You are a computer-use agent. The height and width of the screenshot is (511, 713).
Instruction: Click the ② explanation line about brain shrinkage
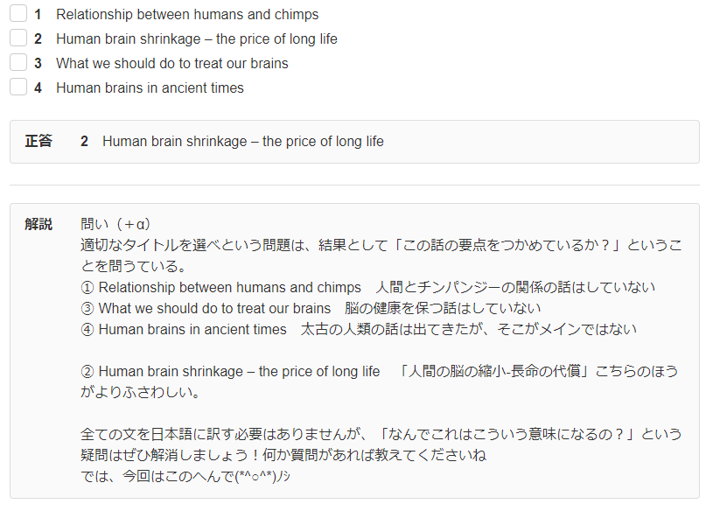(x=379, y=371)
